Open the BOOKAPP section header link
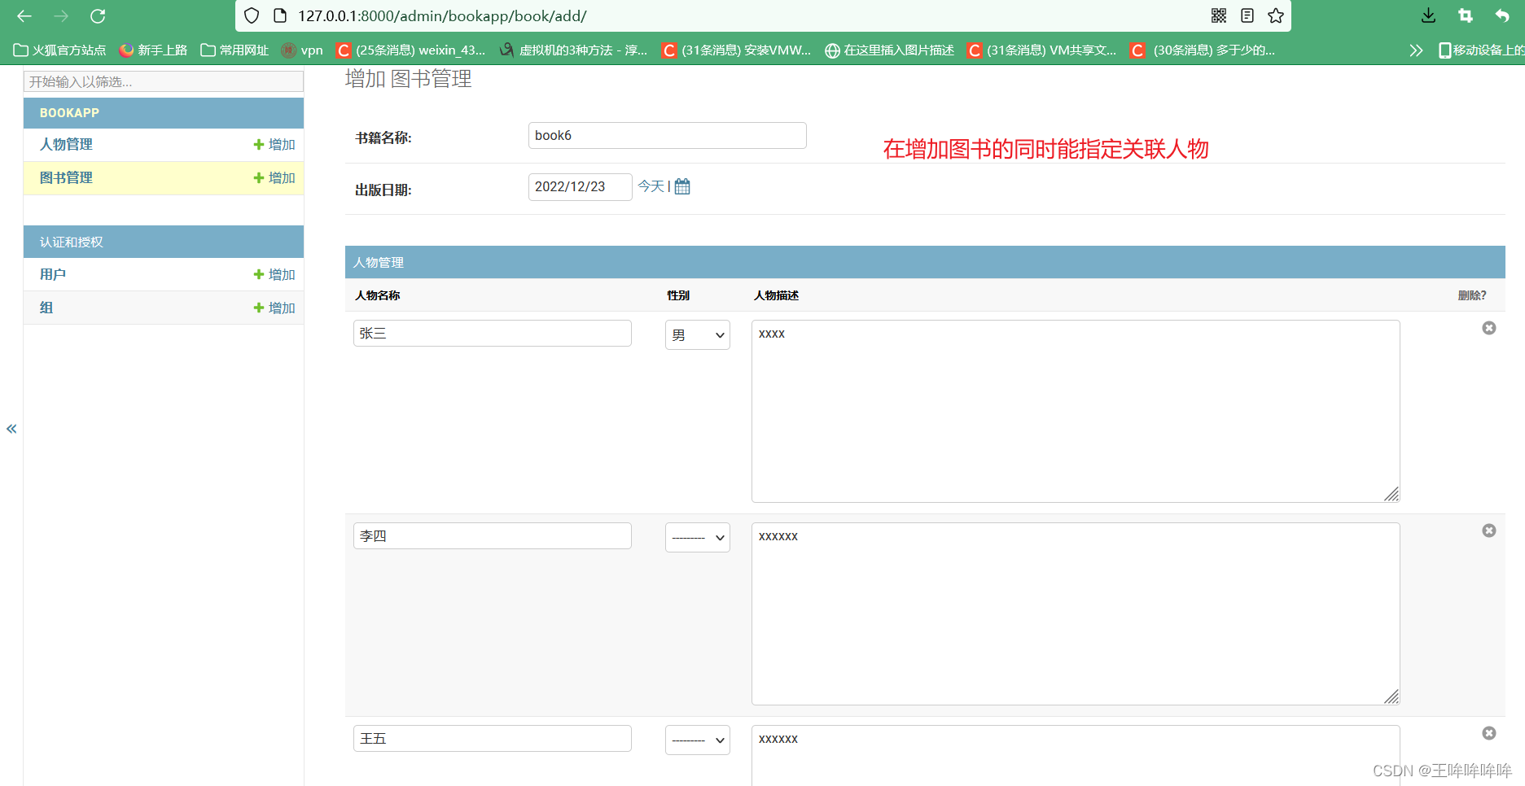Screen dimensions: 1525x786 69,113
